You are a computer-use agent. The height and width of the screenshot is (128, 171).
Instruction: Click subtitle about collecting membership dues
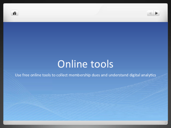coord(85,75)
